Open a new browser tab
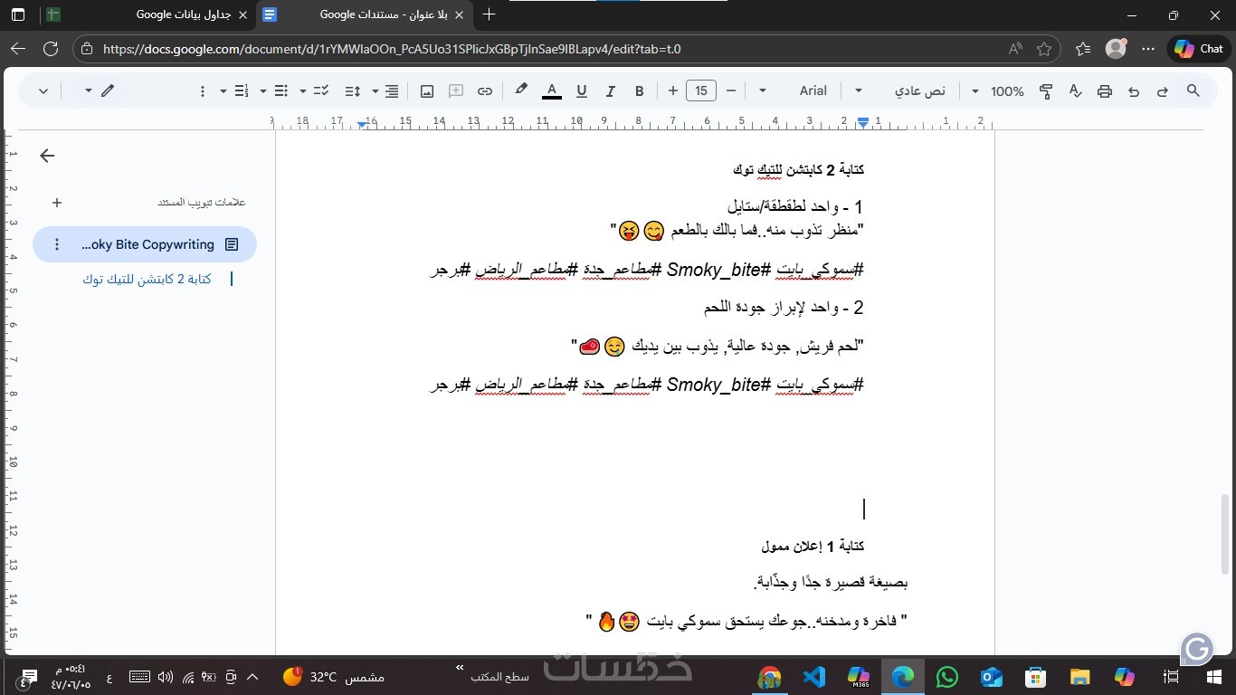 [x=489, y=14]
